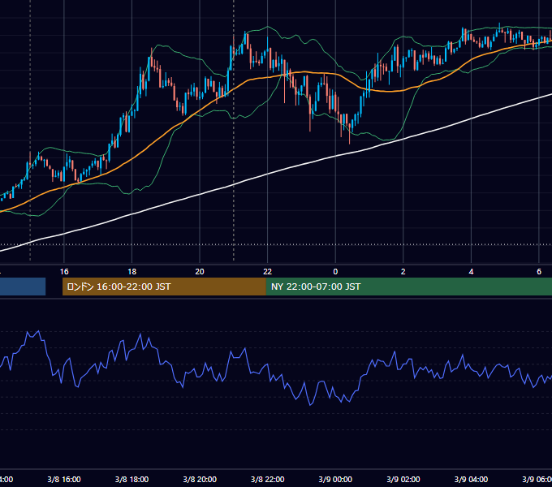Select the 3/9 02:00 time label

[403, 479]
